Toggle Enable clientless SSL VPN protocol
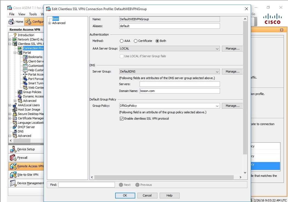The height and width of the screenshot is (202, 288). (122, 119)
